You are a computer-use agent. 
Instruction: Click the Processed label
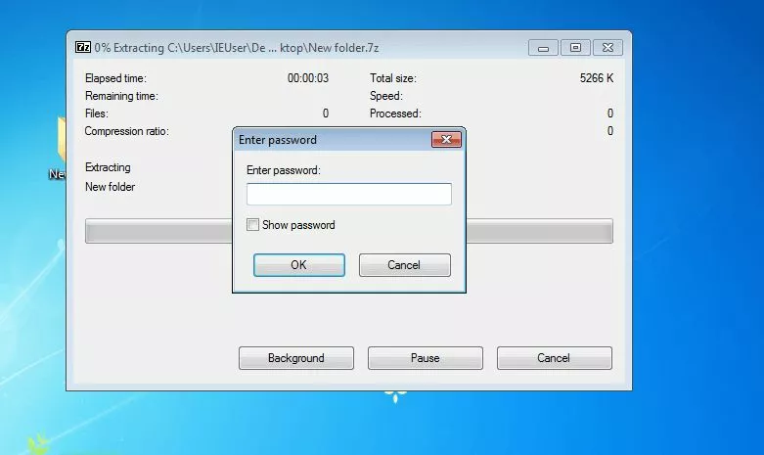tap(395, 114)
